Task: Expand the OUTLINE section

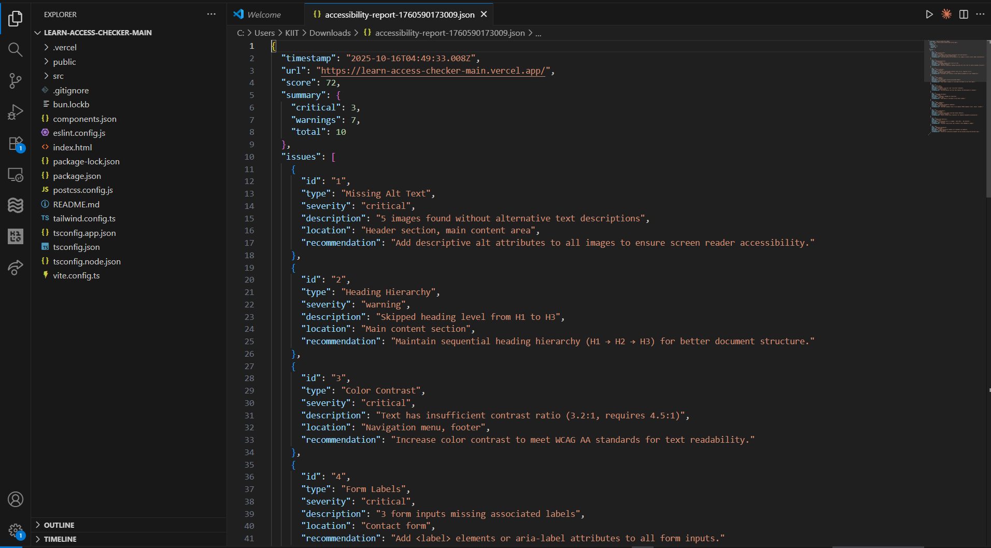Action: click(x=129, y=525)
